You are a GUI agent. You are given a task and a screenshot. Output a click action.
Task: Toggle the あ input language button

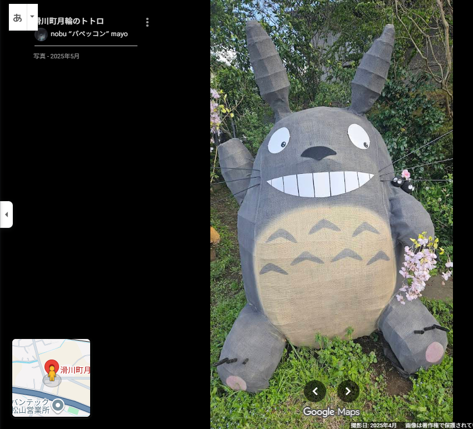(18, 17)
